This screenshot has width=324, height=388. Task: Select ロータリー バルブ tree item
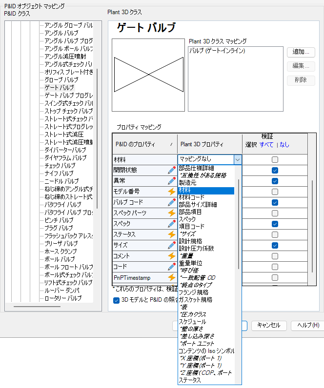[63, 298]
